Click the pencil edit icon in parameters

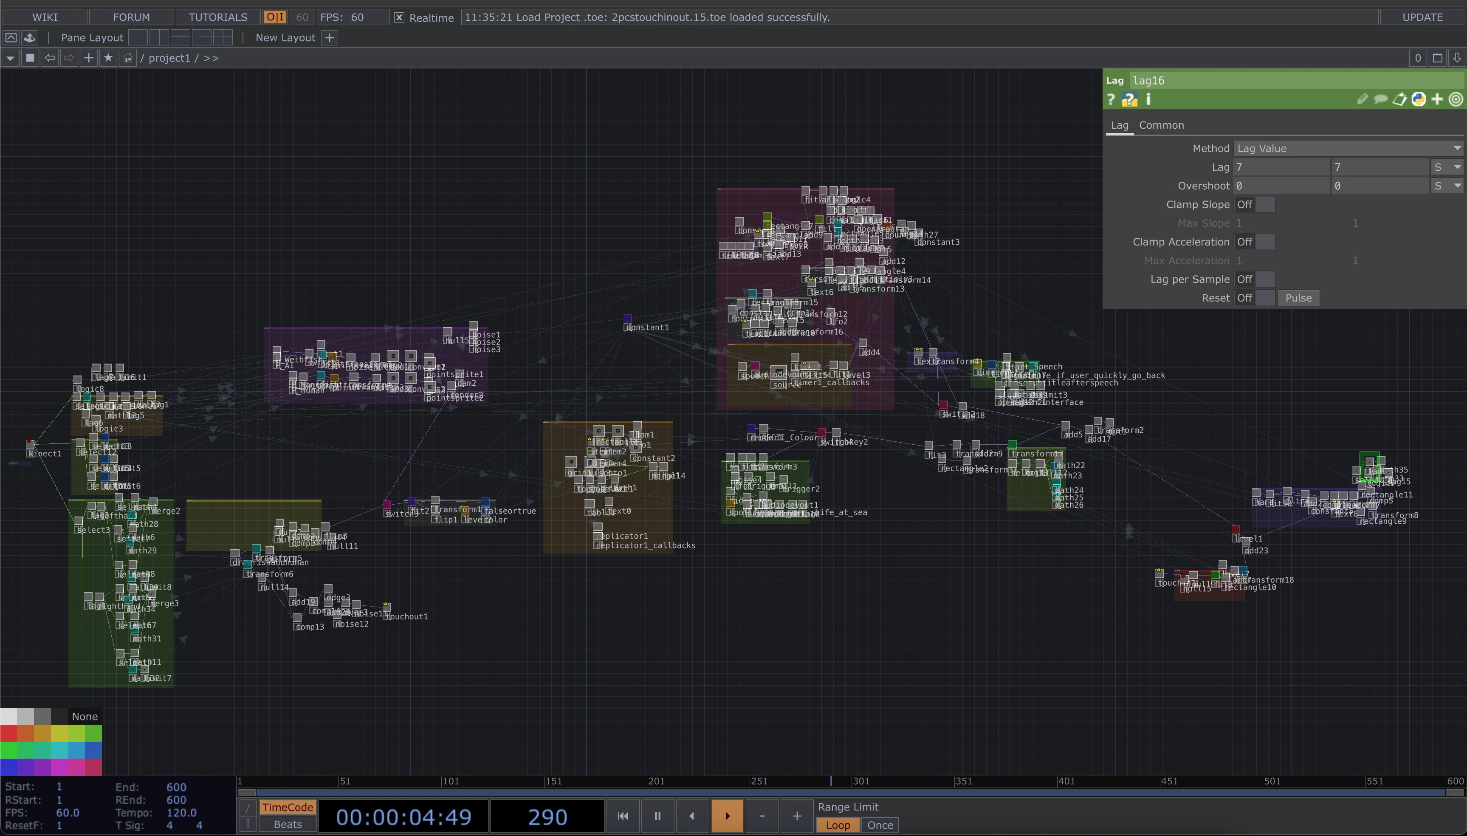click(1363, 99)
